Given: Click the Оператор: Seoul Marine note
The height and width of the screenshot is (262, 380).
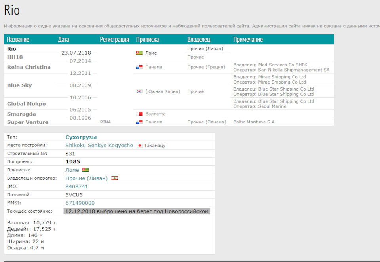Looking at the screenshot, I should pyautogui.click(x=260, y=106).
